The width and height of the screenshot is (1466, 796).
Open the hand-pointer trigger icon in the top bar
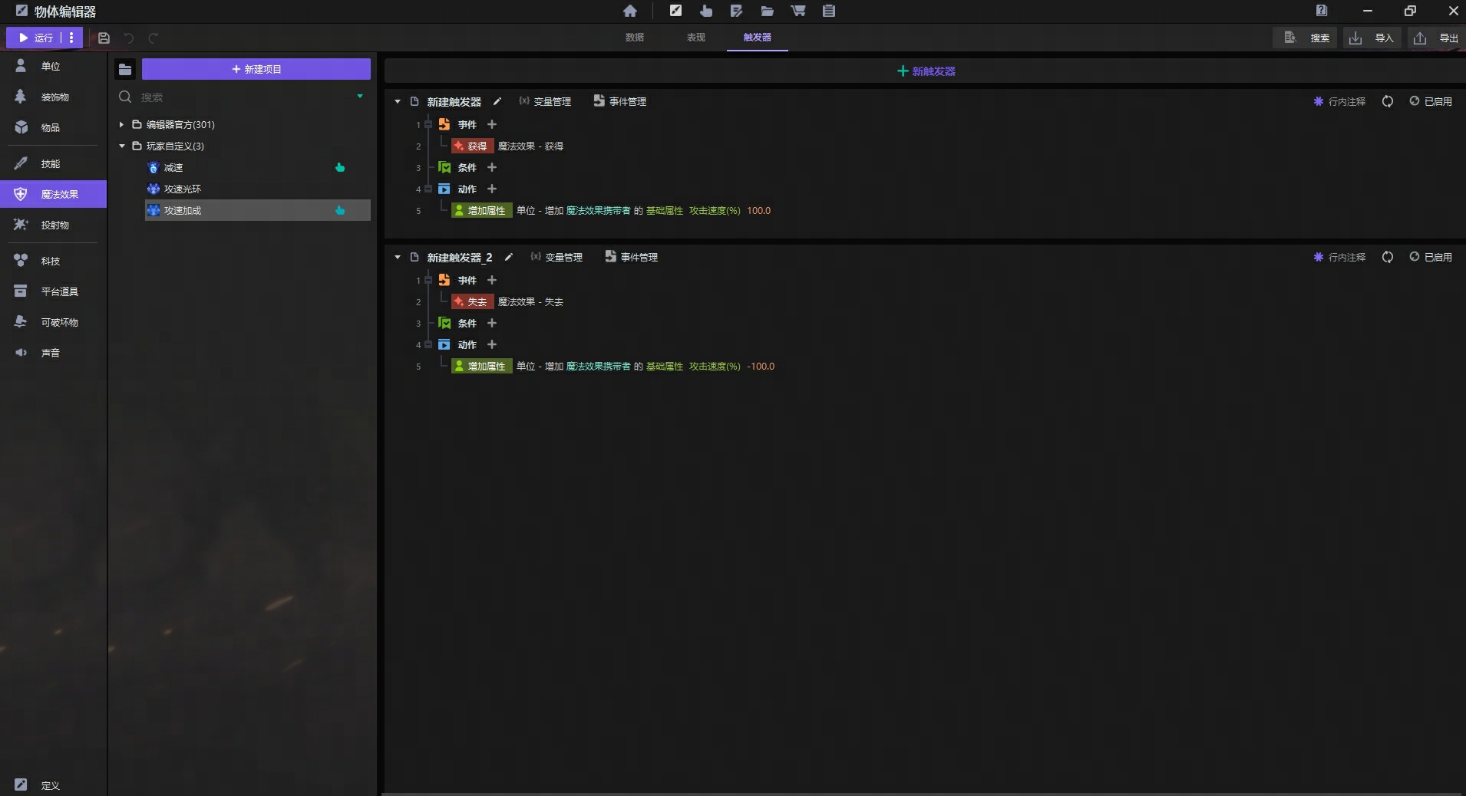coord(706,11)
